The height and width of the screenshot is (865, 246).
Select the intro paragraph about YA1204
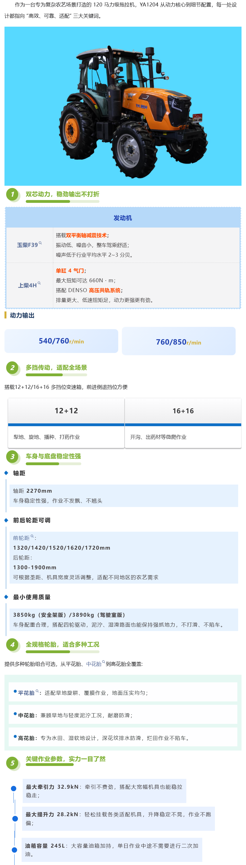[121, 10]
